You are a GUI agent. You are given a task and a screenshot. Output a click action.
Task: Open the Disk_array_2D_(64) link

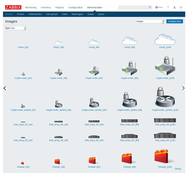[x=94, y=125]
